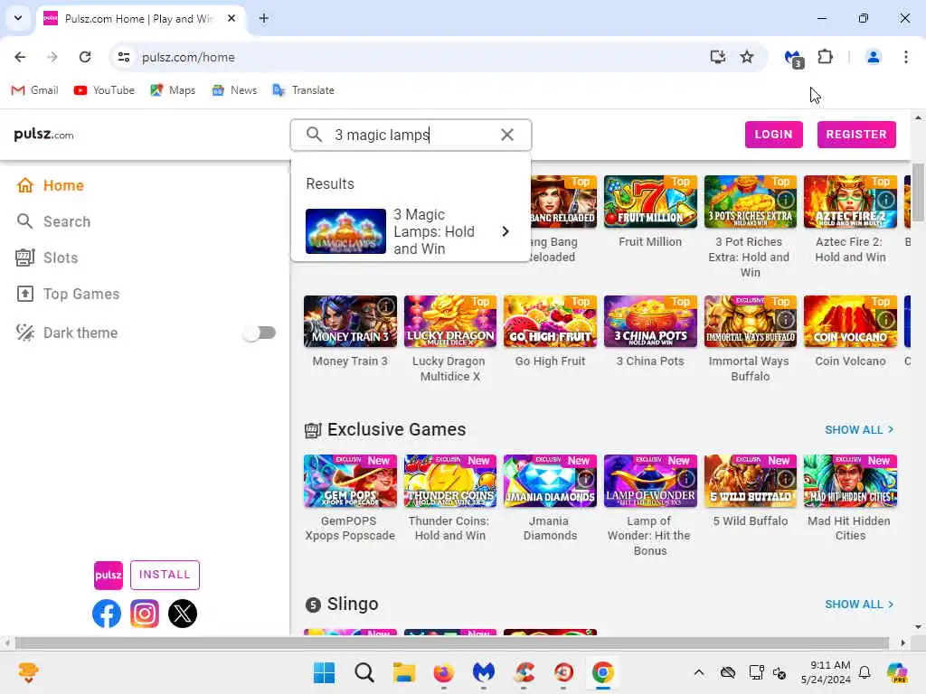The width and height of the screenshot is (926, 694).
Task: Open Gmail bookmark
Action: point(35,90)
